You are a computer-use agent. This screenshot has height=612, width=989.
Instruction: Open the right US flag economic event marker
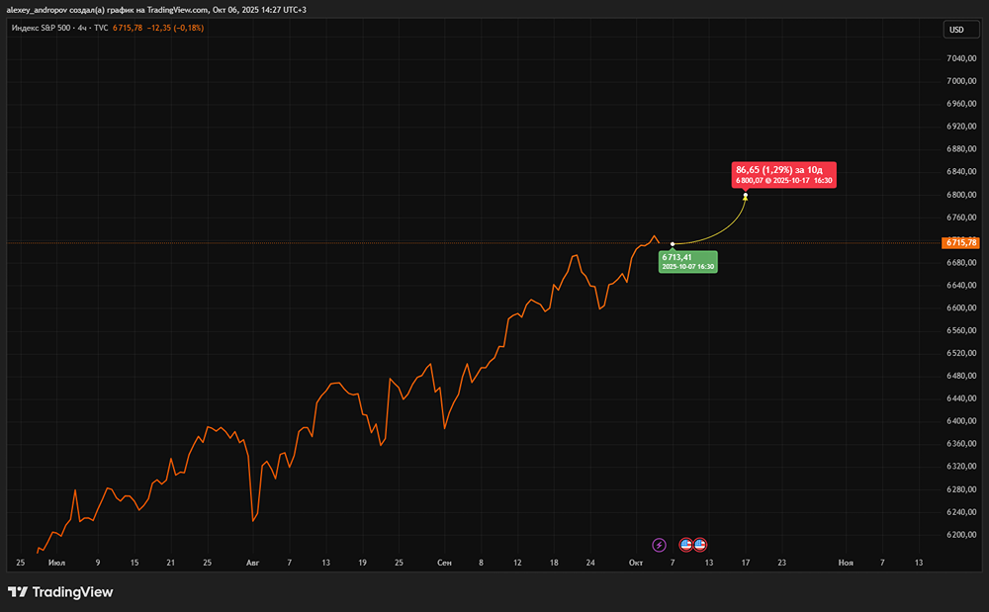[x=699, y=545]
